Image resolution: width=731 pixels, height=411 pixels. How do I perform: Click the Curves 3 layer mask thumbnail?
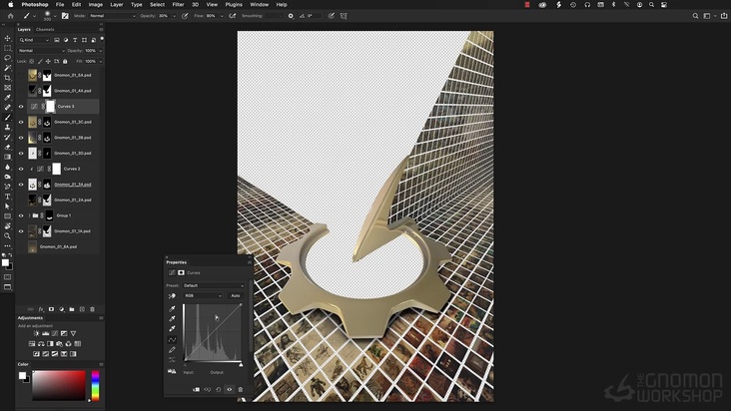point(50,106)
